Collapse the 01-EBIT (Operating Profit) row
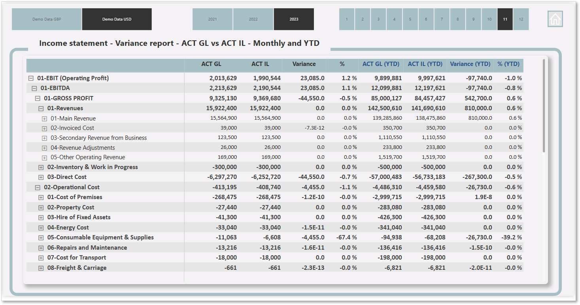 point(31,78)
